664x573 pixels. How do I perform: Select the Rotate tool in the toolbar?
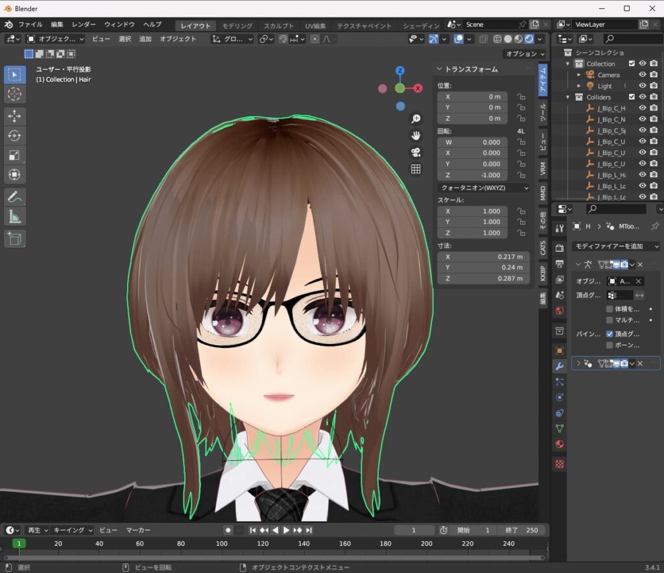13,136
